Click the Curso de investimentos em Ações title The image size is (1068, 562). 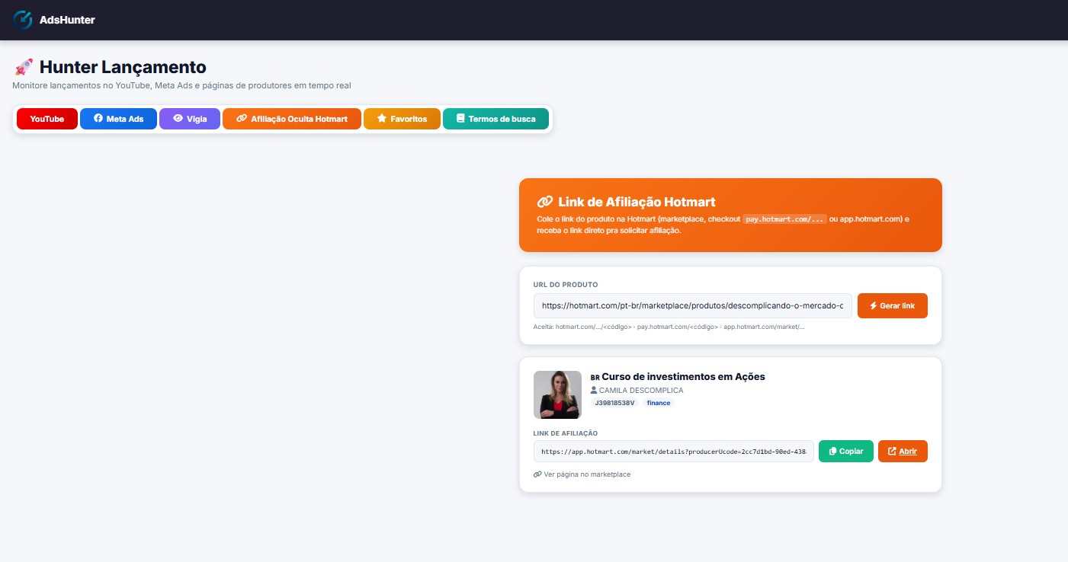(683, 376)
